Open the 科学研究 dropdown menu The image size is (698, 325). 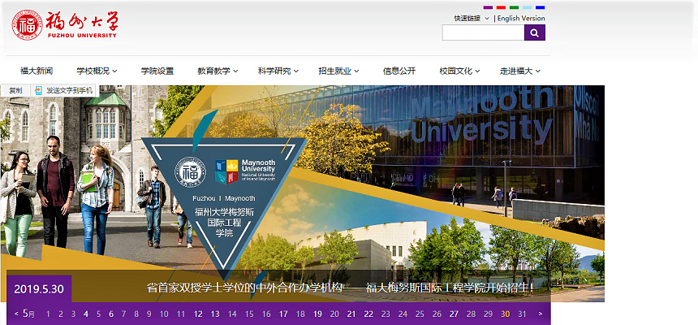point(278,71)
